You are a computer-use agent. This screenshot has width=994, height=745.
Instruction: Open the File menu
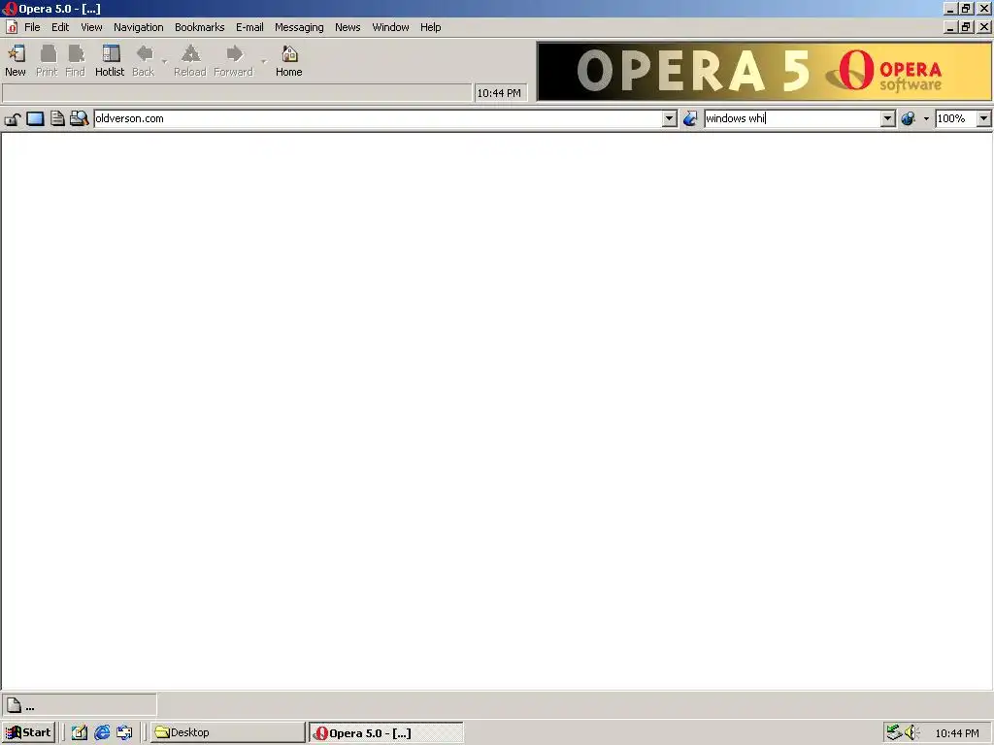click(x=32, y=27)
